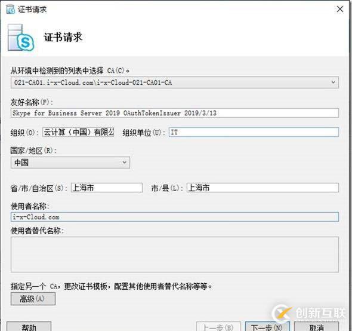Click the large 证书请求 heading
The image size is (352, 331).
pos(63,37)
